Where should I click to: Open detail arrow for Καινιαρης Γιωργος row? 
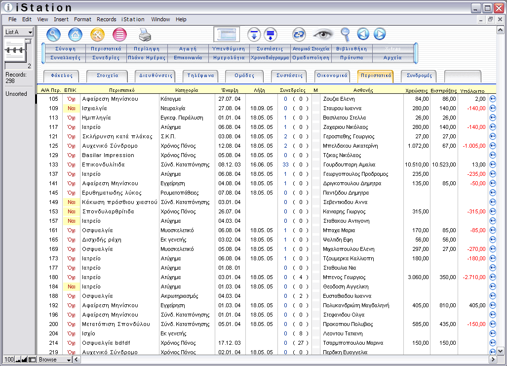tap(493, 211)
